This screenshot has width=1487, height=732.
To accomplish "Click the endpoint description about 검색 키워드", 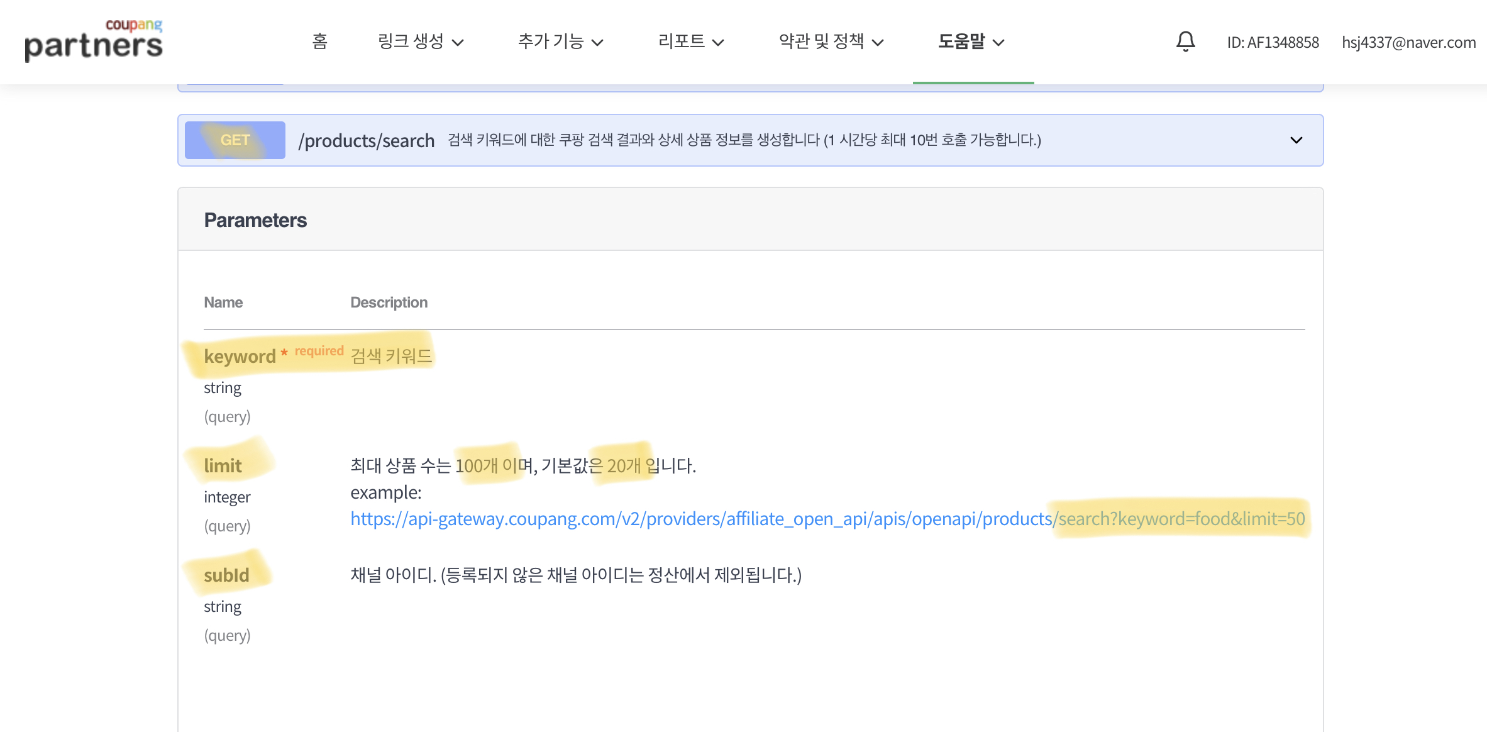I will (x=744, y=140).
